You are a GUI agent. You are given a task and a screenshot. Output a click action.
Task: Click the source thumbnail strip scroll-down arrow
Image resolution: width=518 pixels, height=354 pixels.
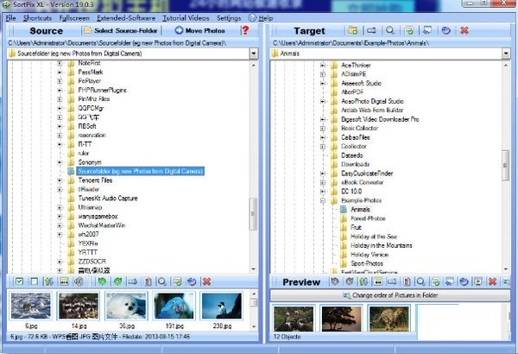(254, 326)
